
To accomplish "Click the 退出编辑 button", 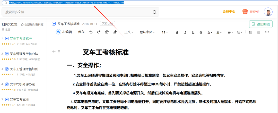I will [261, 24].
